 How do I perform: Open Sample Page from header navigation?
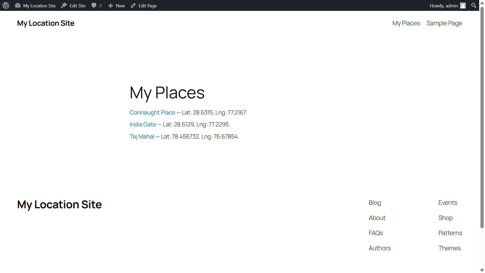coord(444,23)
